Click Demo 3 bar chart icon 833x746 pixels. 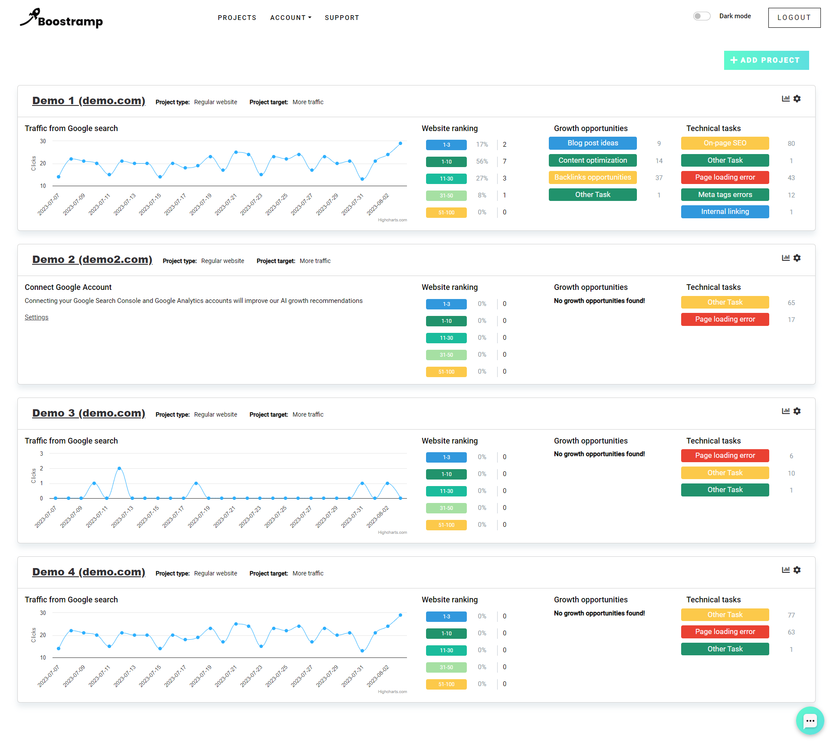(785, 411)
